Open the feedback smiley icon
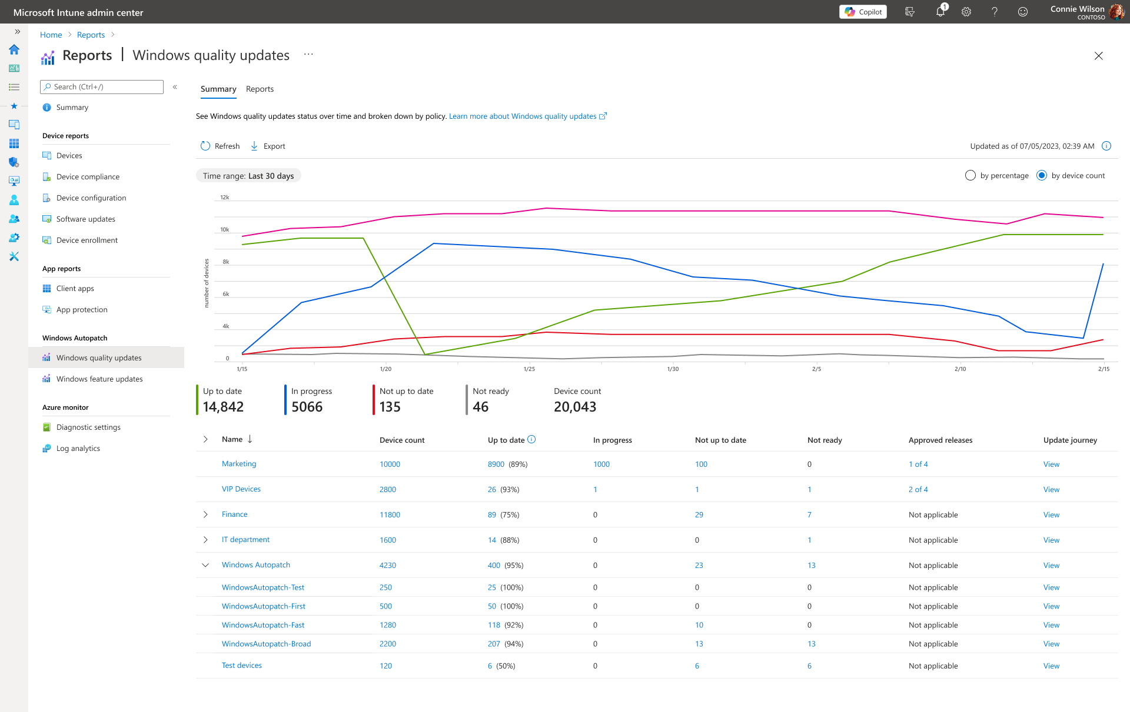The width and height of the screenshot is (1130, 712). [x=1023, y=12]
